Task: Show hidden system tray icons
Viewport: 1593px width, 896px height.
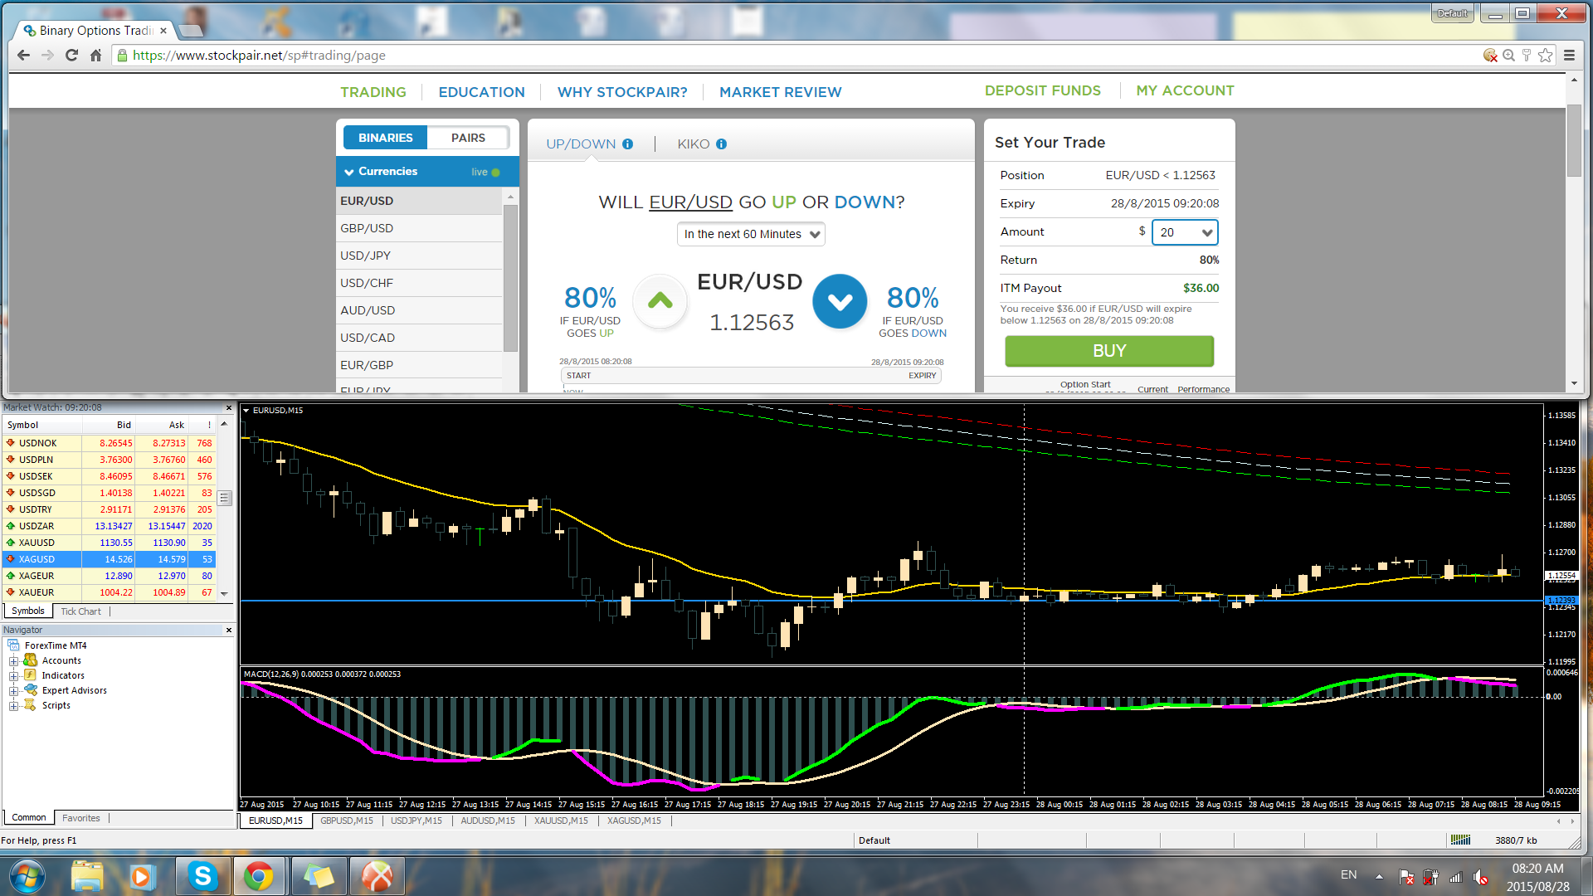Action: tap(1379, 876)
